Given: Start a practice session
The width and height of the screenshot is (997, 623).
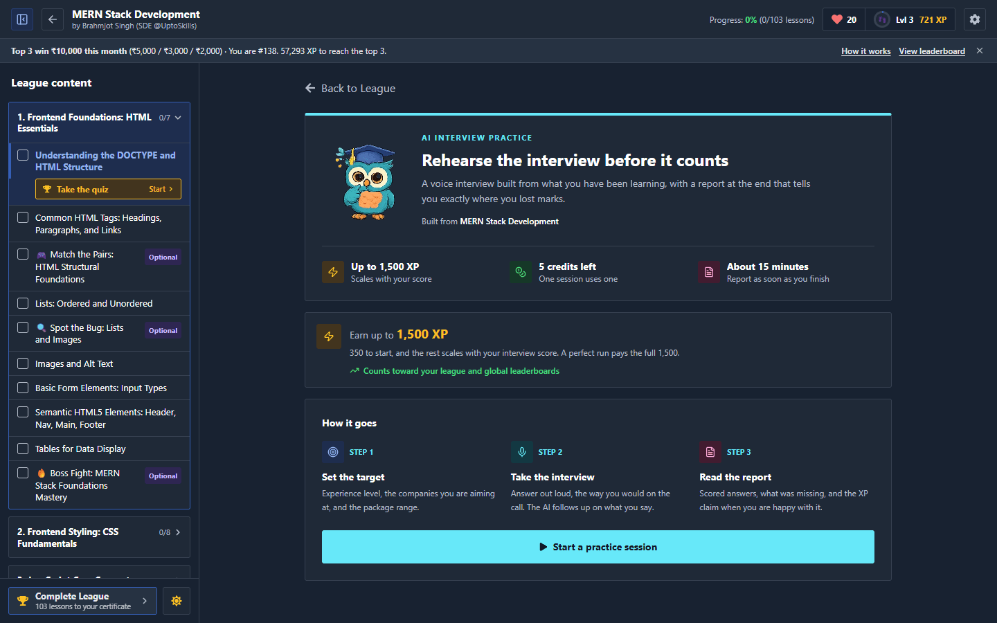Looking at the screenshot, I should (x=598, y=547).
